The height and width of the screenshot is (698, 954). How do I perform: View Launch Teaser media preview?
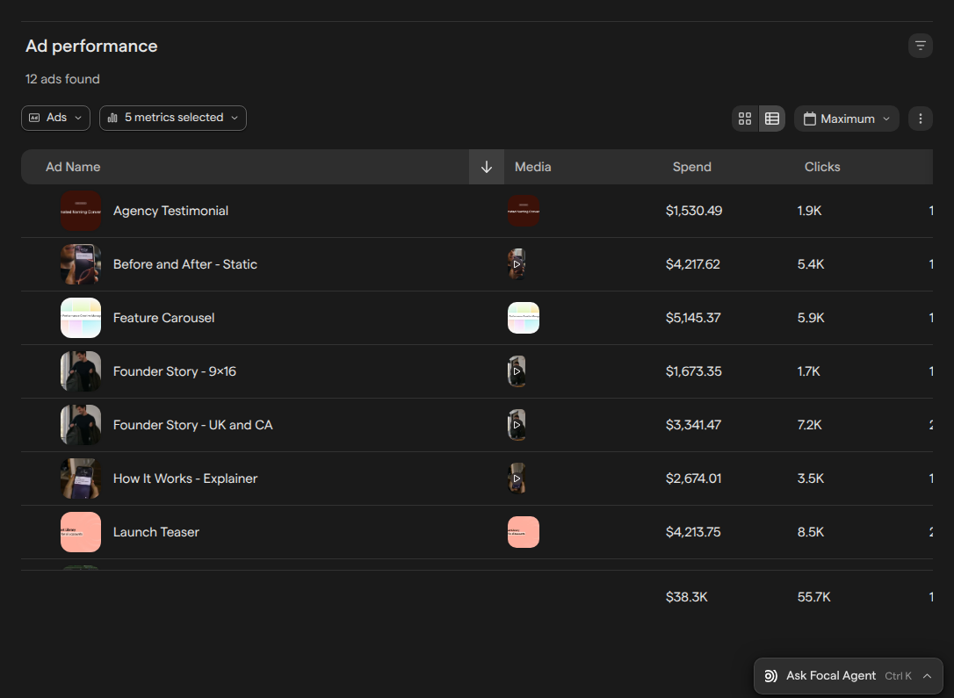pyautogui.click(x=524, y=532)
